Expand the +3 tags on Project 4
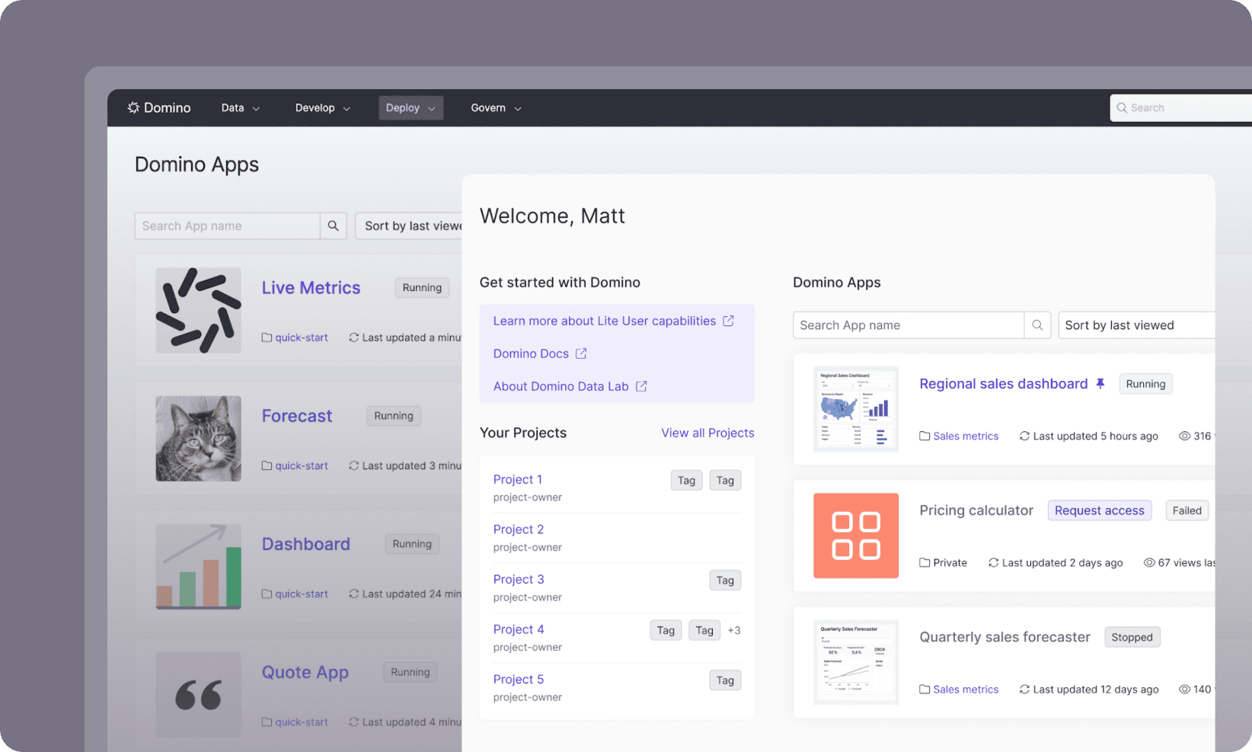 coord(734,630)
